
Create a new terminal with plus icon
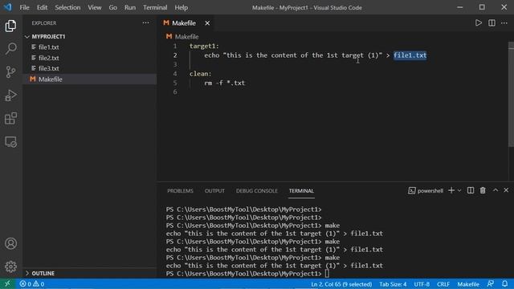[x=451, y=190]
